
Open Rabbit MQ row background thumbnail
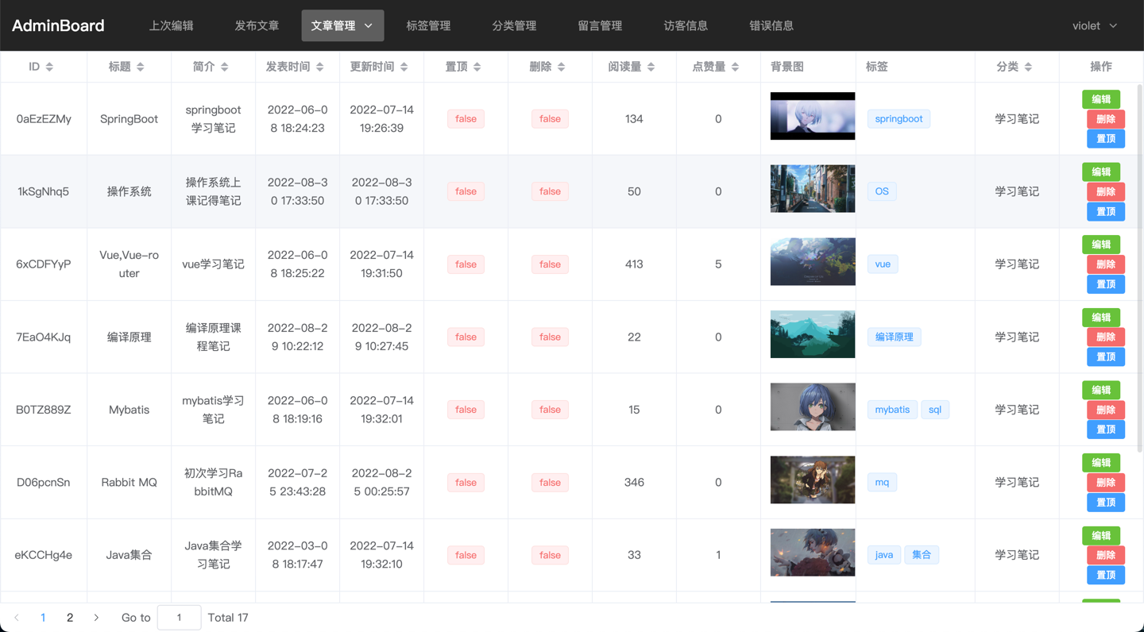813,480
